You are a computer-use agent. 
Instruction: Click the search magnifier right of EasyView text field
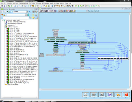click(x=30, y=18)
